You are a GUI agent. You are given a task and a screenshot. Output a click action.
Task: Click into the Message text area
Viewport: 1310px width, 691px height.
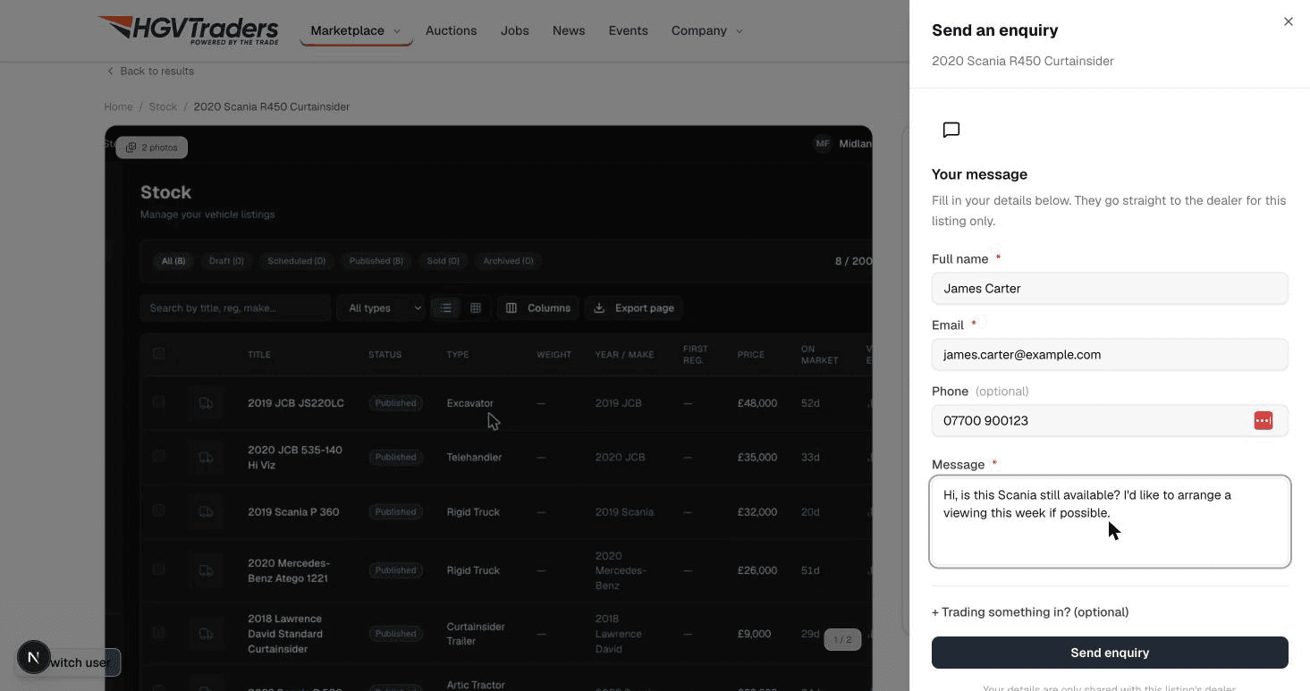point(1110,522)
